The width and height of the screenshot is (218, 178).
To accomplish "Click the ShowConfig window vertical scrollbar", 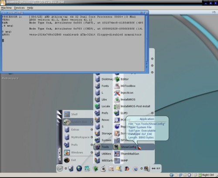I will 147,38.
